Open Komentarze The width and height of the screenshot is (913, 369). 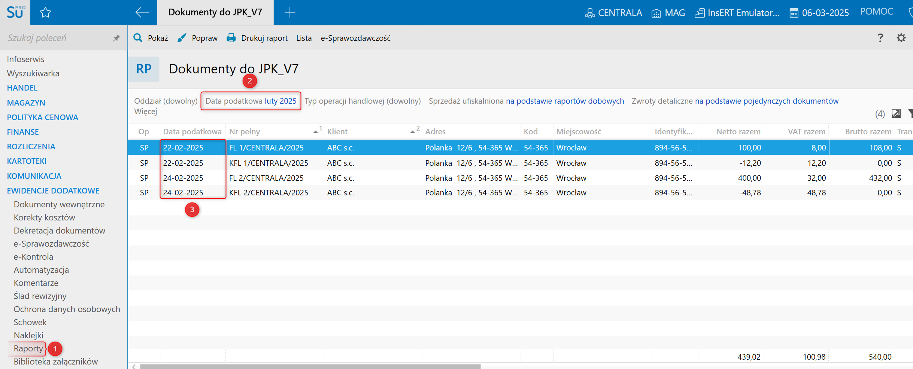36,283
